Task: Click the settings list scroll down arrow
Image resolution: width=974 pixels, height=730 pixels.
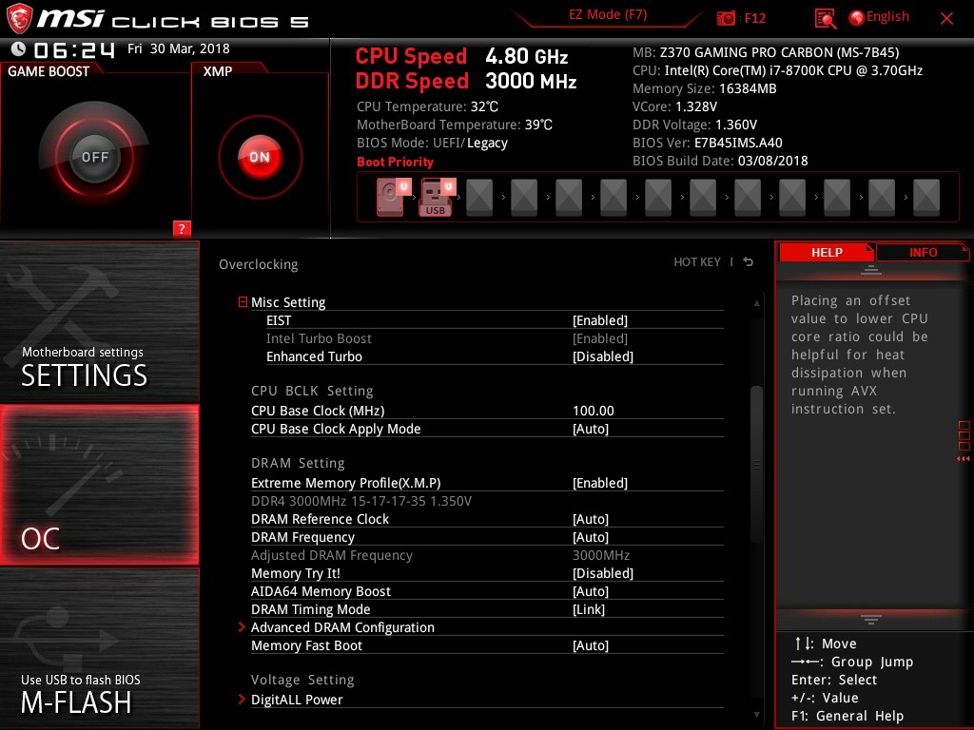Action: [756, 715]
